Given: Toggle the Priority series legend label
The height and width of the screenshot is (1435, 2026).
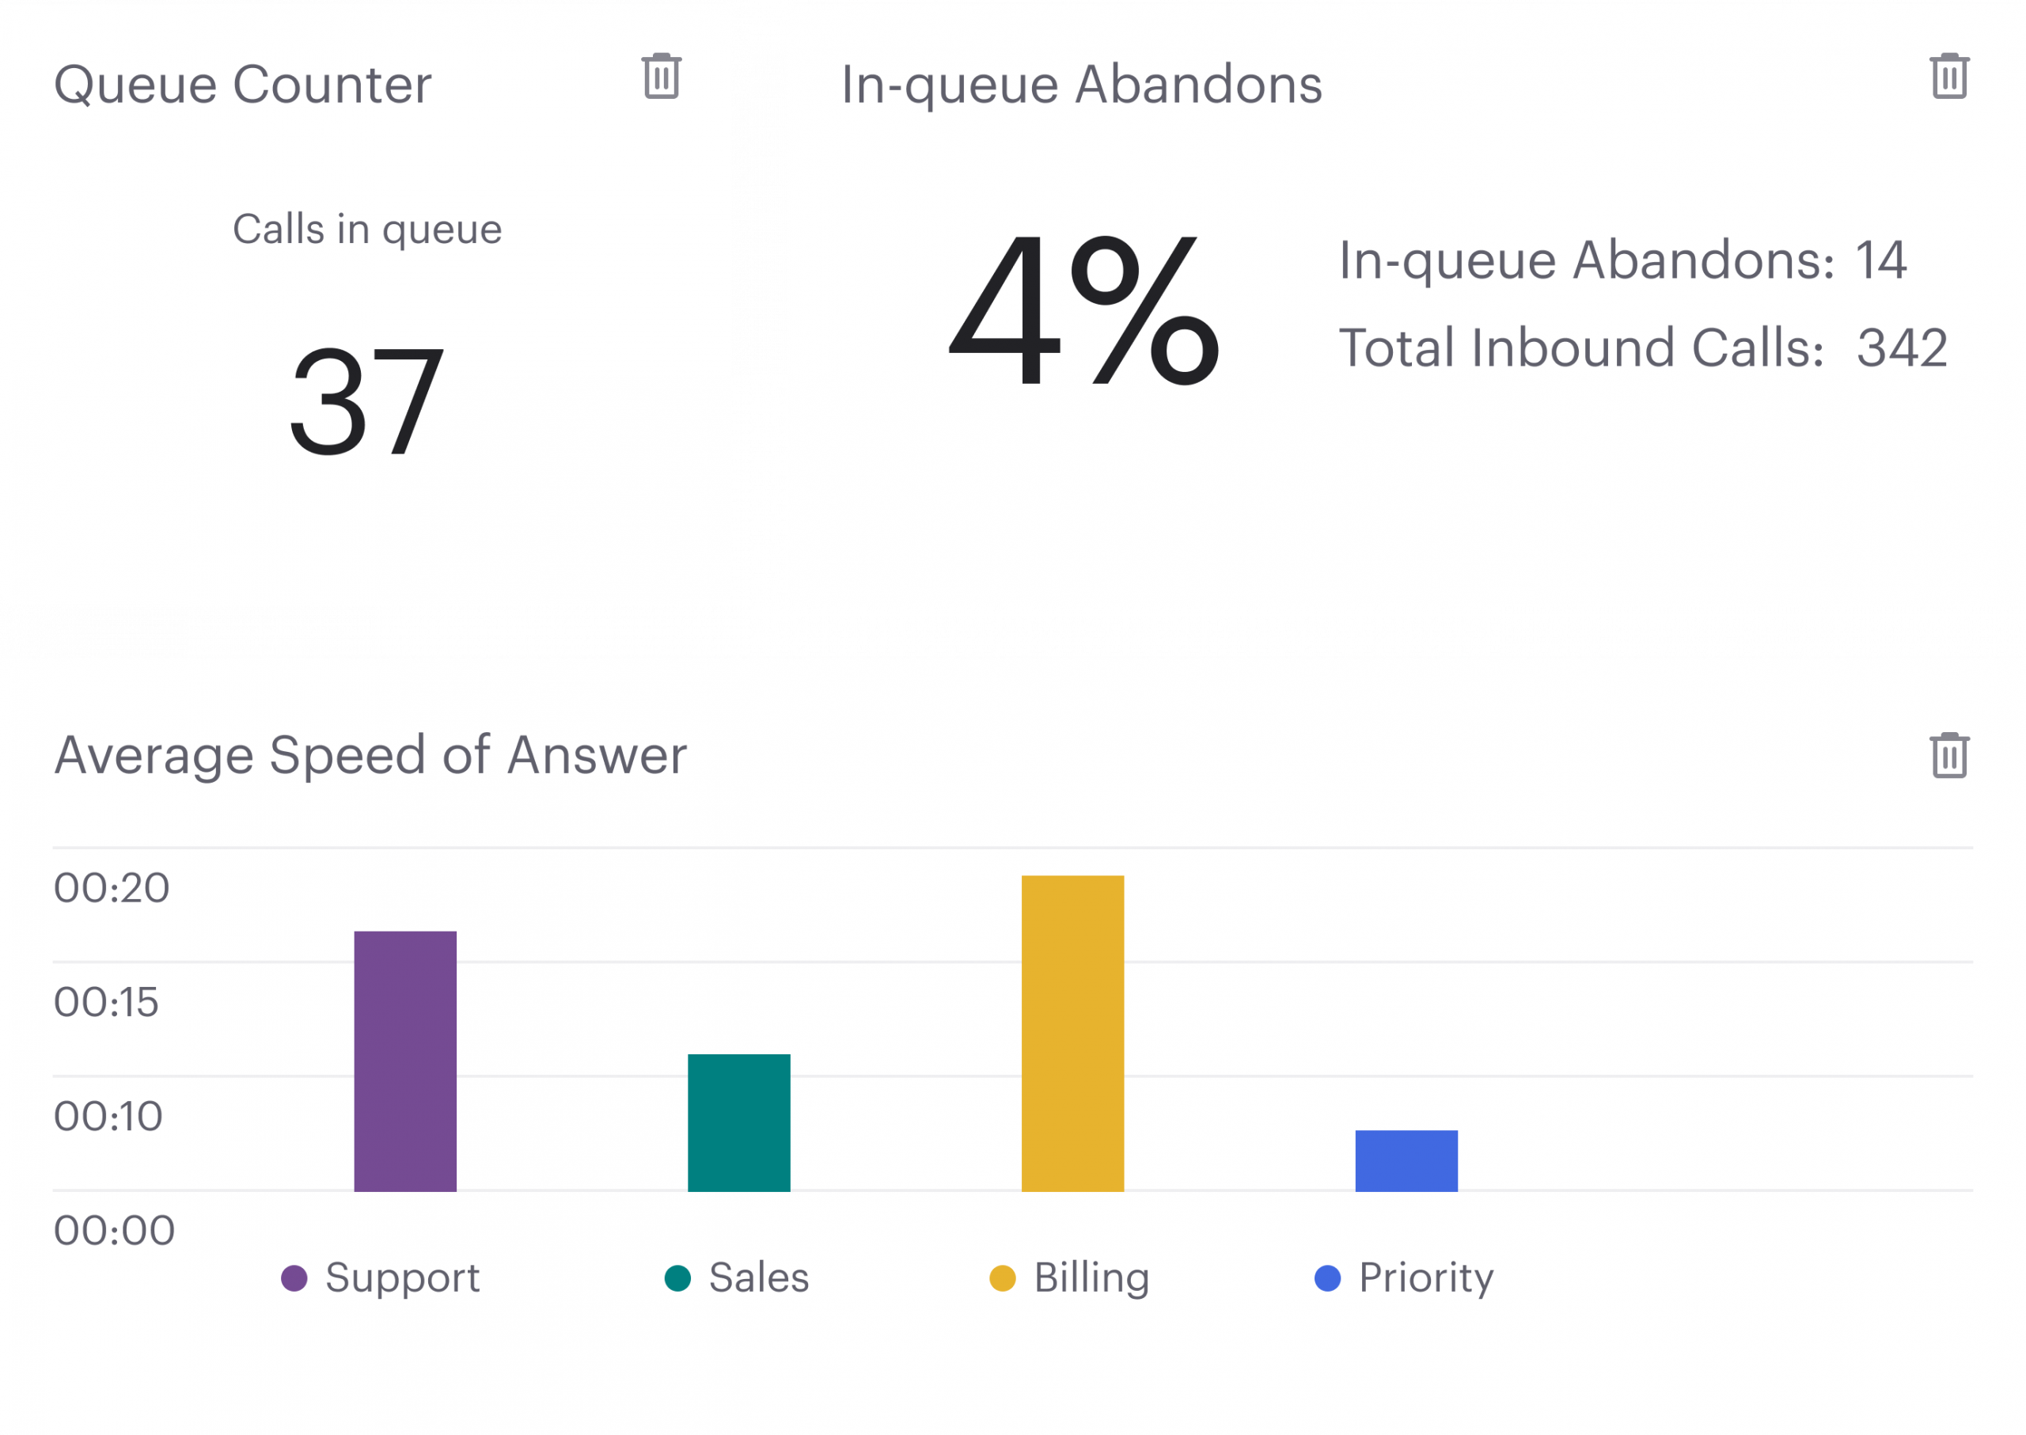Looking at the screenshot, I should [1426, 1277].
